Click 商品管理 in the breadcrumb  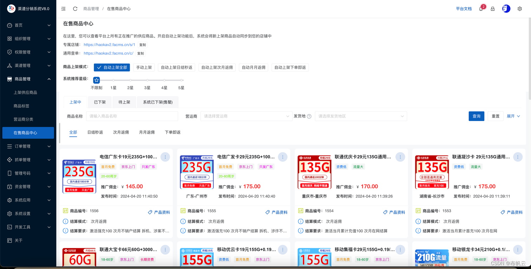click(x=91, y=9)
